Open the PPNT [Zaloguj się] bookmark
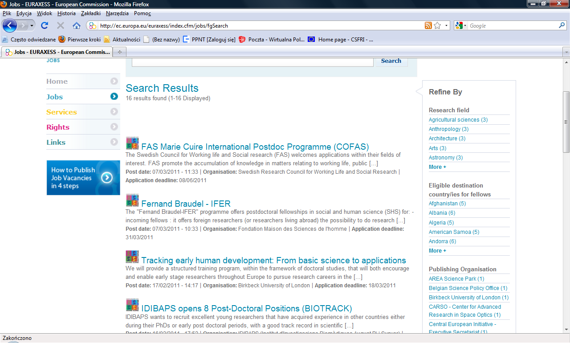This screenshot has width=570, height=343. [x=209, y=39]
